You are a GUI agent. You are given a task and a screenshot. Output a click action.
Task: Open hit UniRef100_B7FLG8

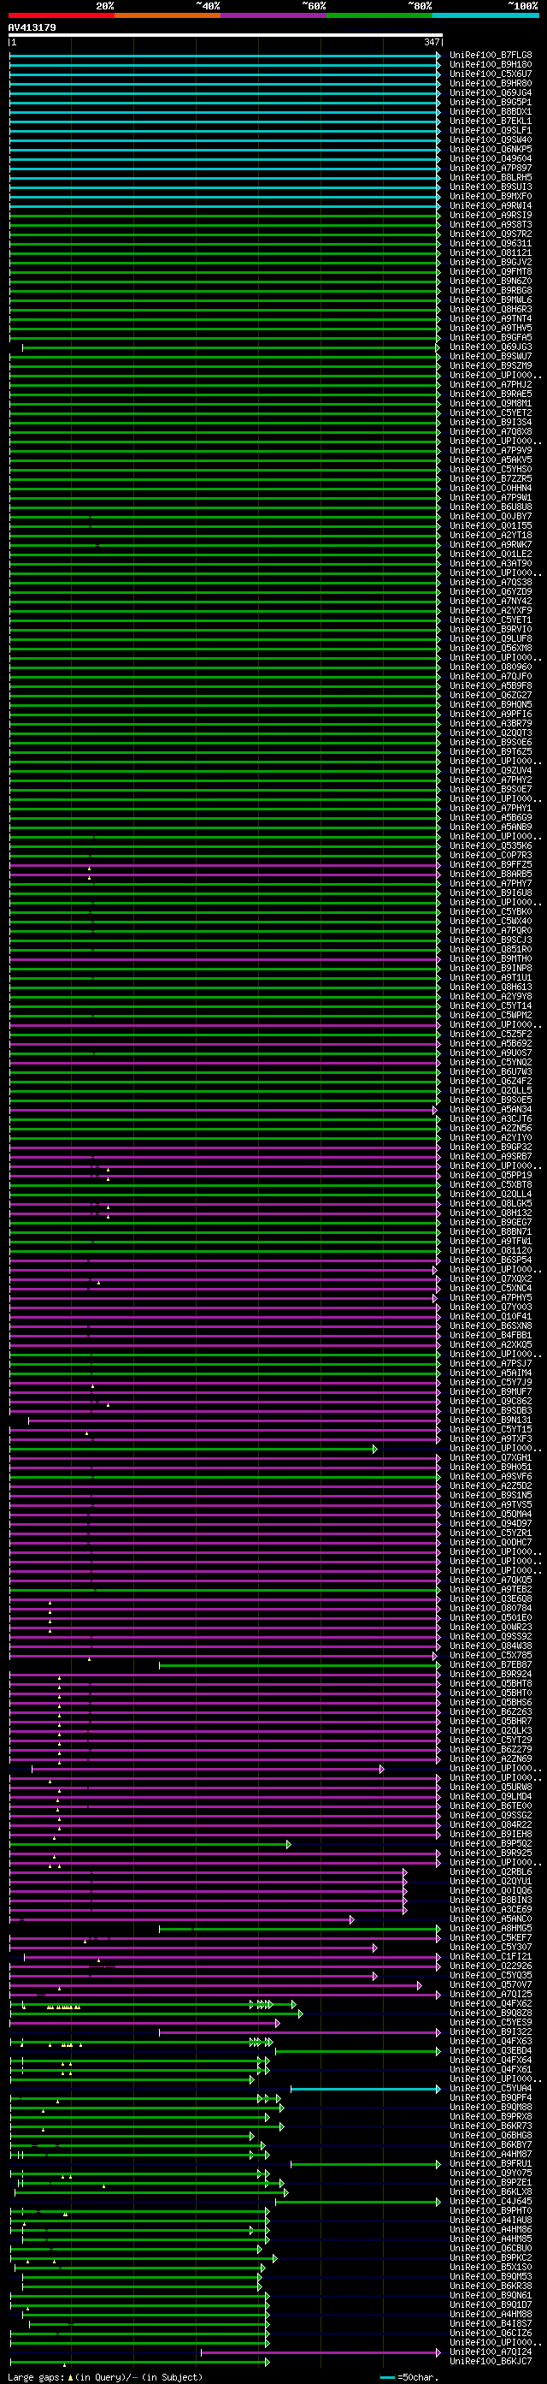pos(491,56)
